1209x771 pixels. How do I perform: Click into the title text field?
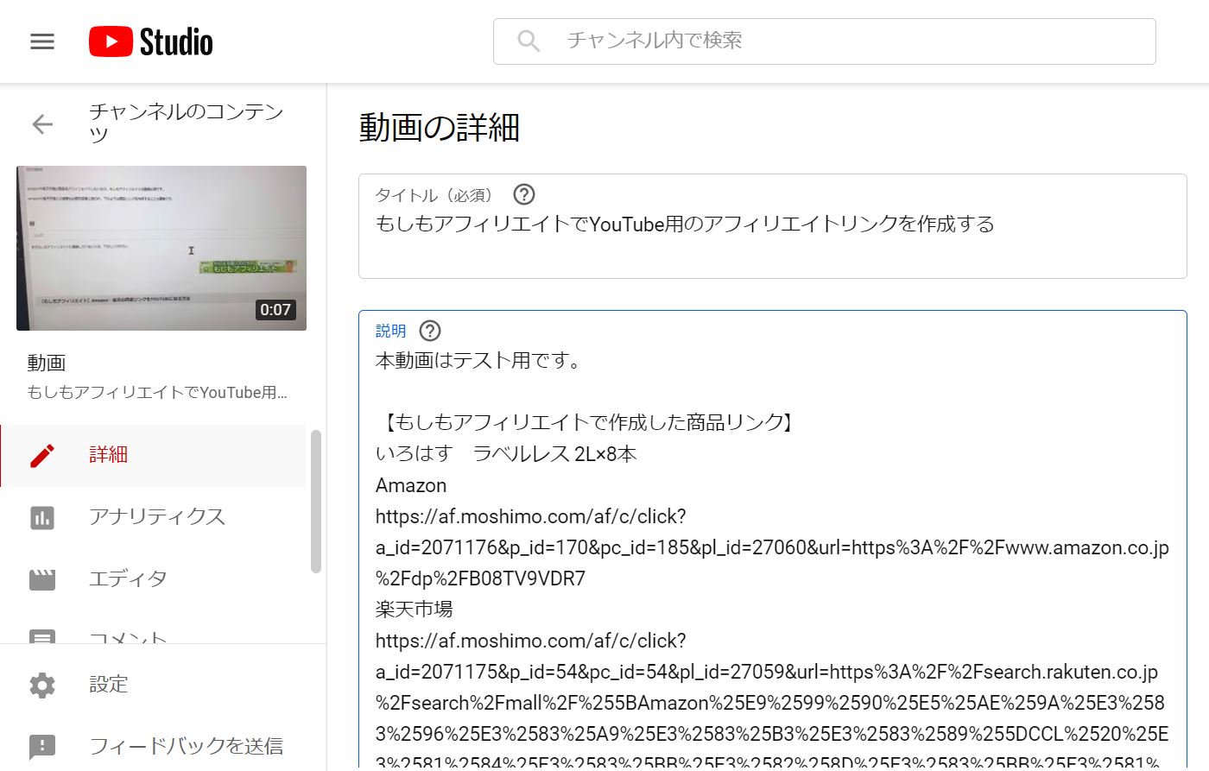point(773,226)
